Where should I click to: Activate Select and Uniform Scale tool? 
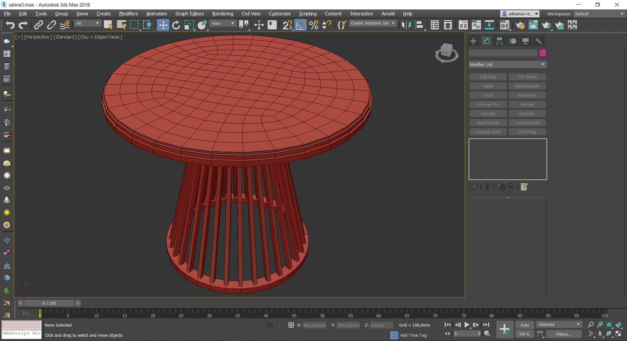(x=189, y=25)
